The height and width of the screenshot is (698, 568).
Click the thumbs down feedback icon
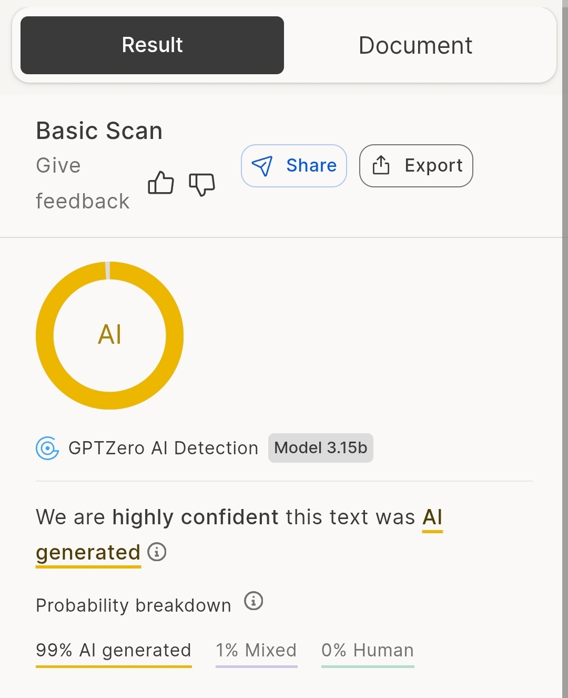point(202,184)
